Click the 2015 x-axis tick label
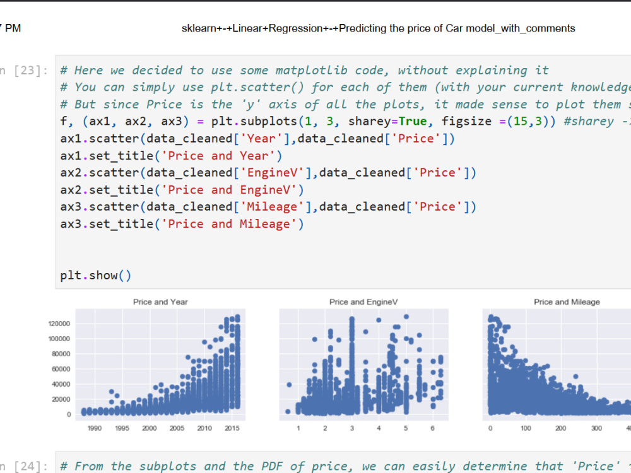 pos(232,428)
